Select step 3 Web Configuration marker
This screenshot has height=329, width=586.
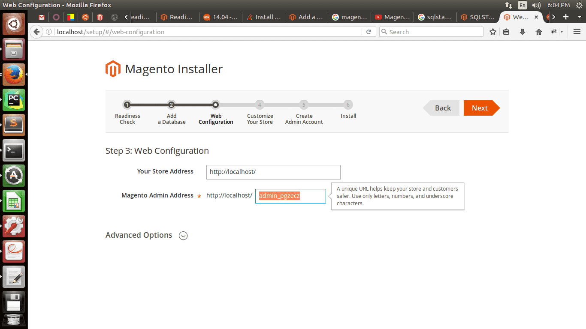[216, 105]
